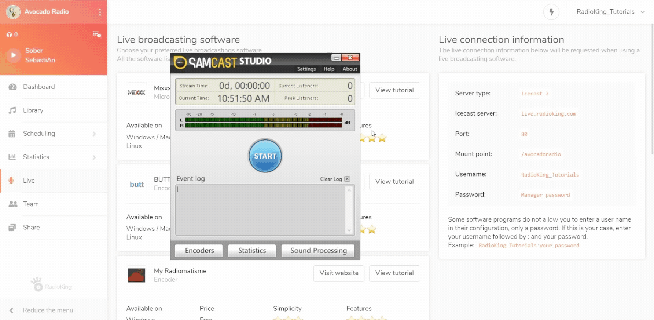Open the RadioKing_Tutorials account dropdown
Screen dimensions: 654x320
pos(610,12)
